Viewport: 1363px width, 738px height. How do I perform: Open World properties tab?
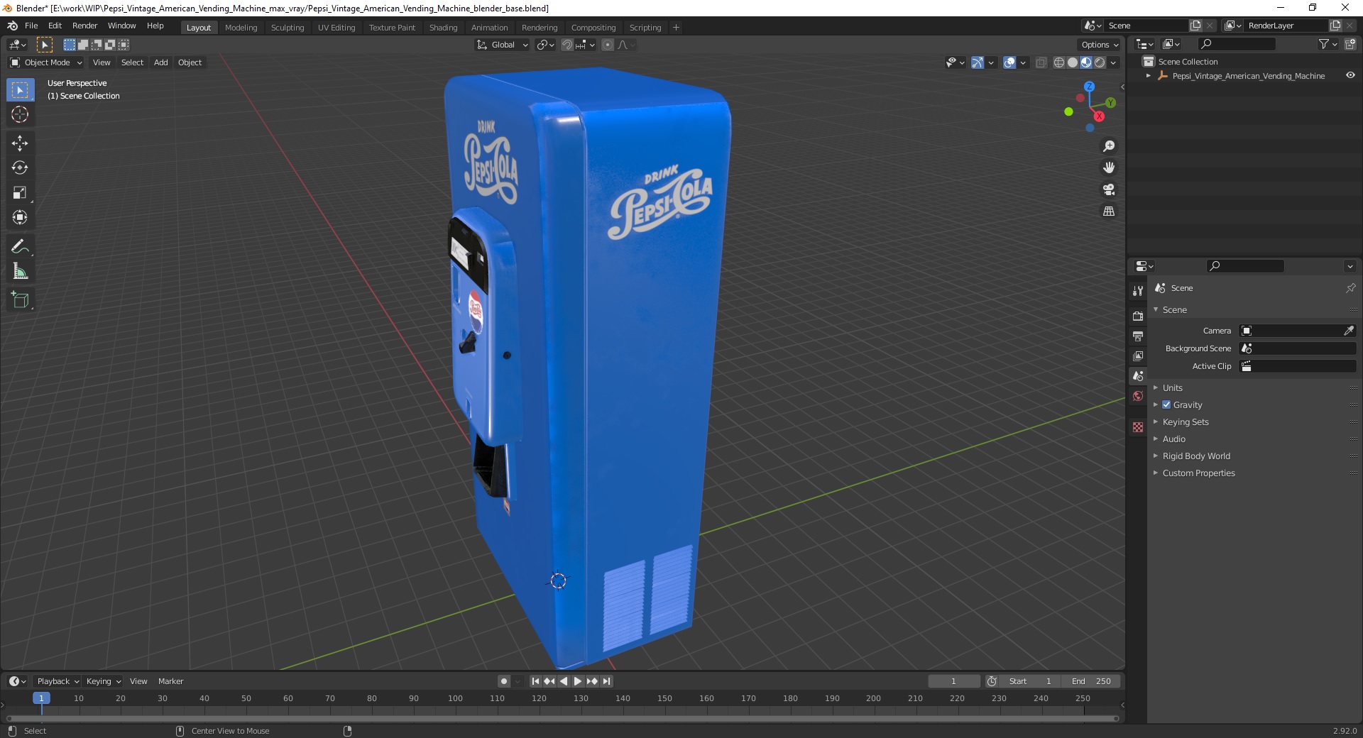1138,396
